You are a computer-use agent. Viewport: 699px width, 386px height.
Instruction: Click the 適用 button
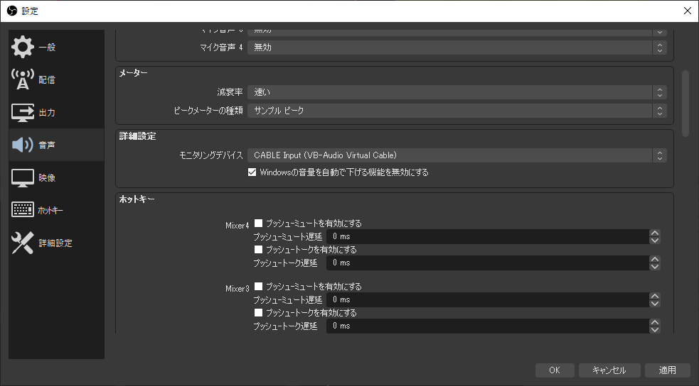[x=667, y=370]
